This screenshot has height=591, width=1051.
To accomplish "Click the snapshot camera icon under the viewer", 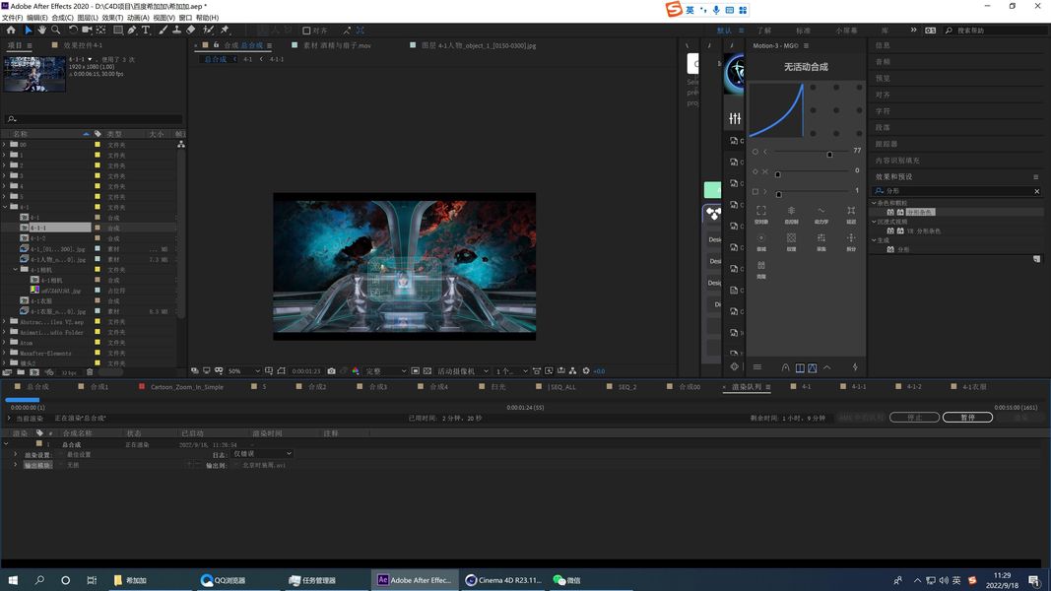I will [331, 370].
